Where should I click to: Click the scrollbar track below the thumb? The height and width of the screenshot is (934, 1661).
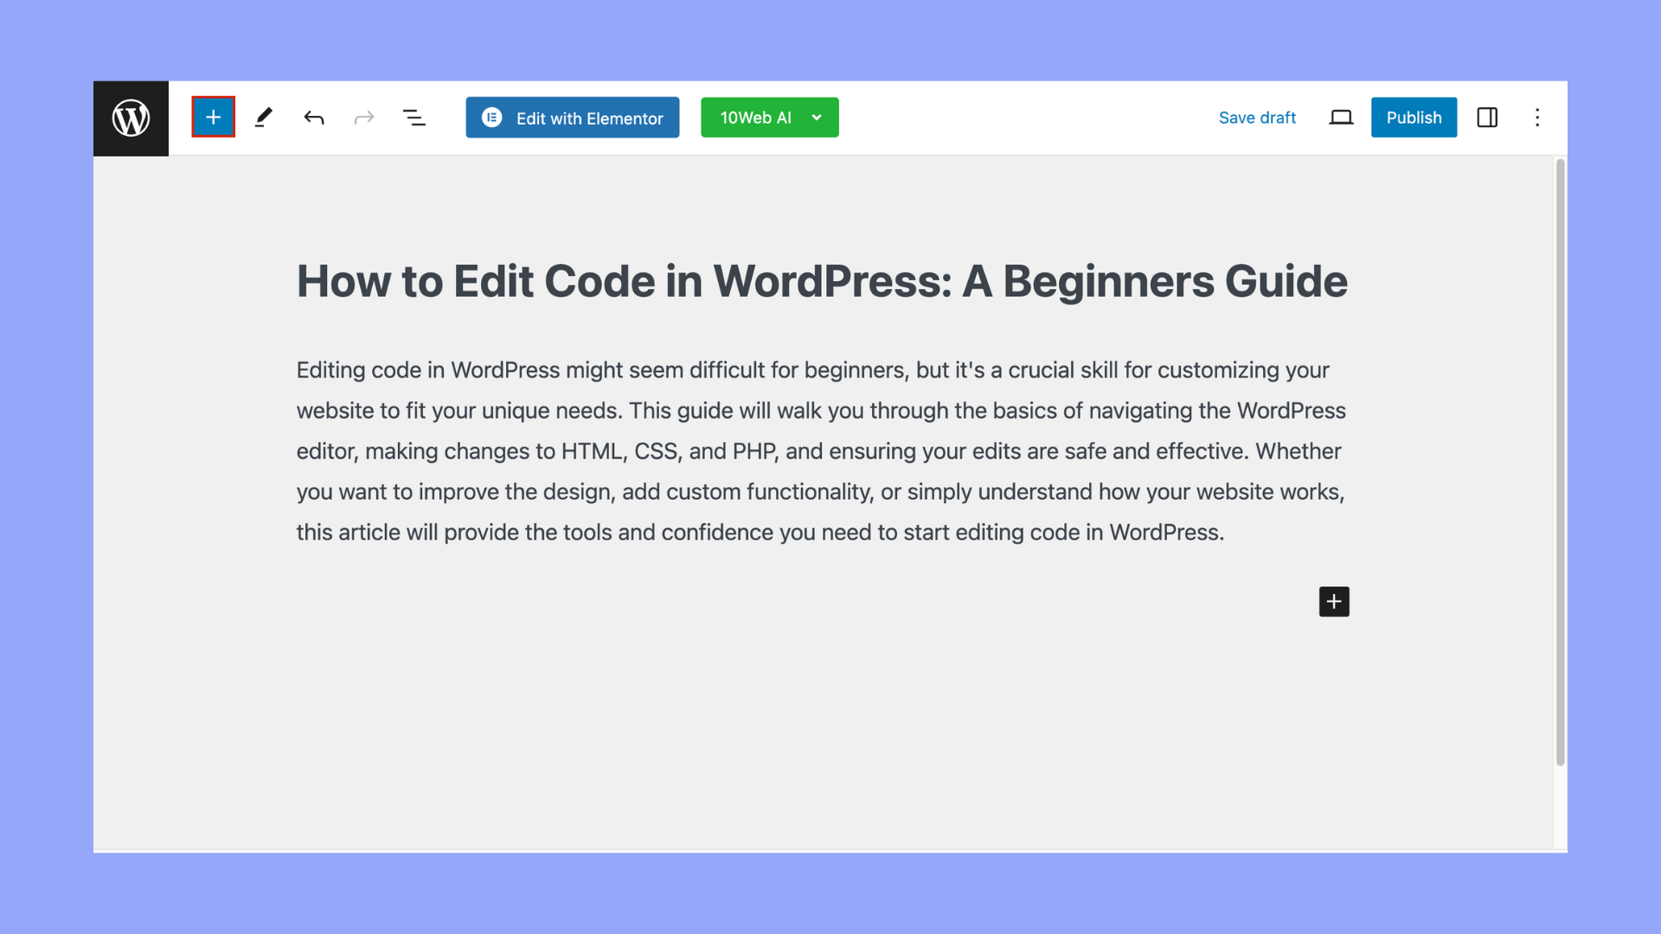[x=1560, y=809]
